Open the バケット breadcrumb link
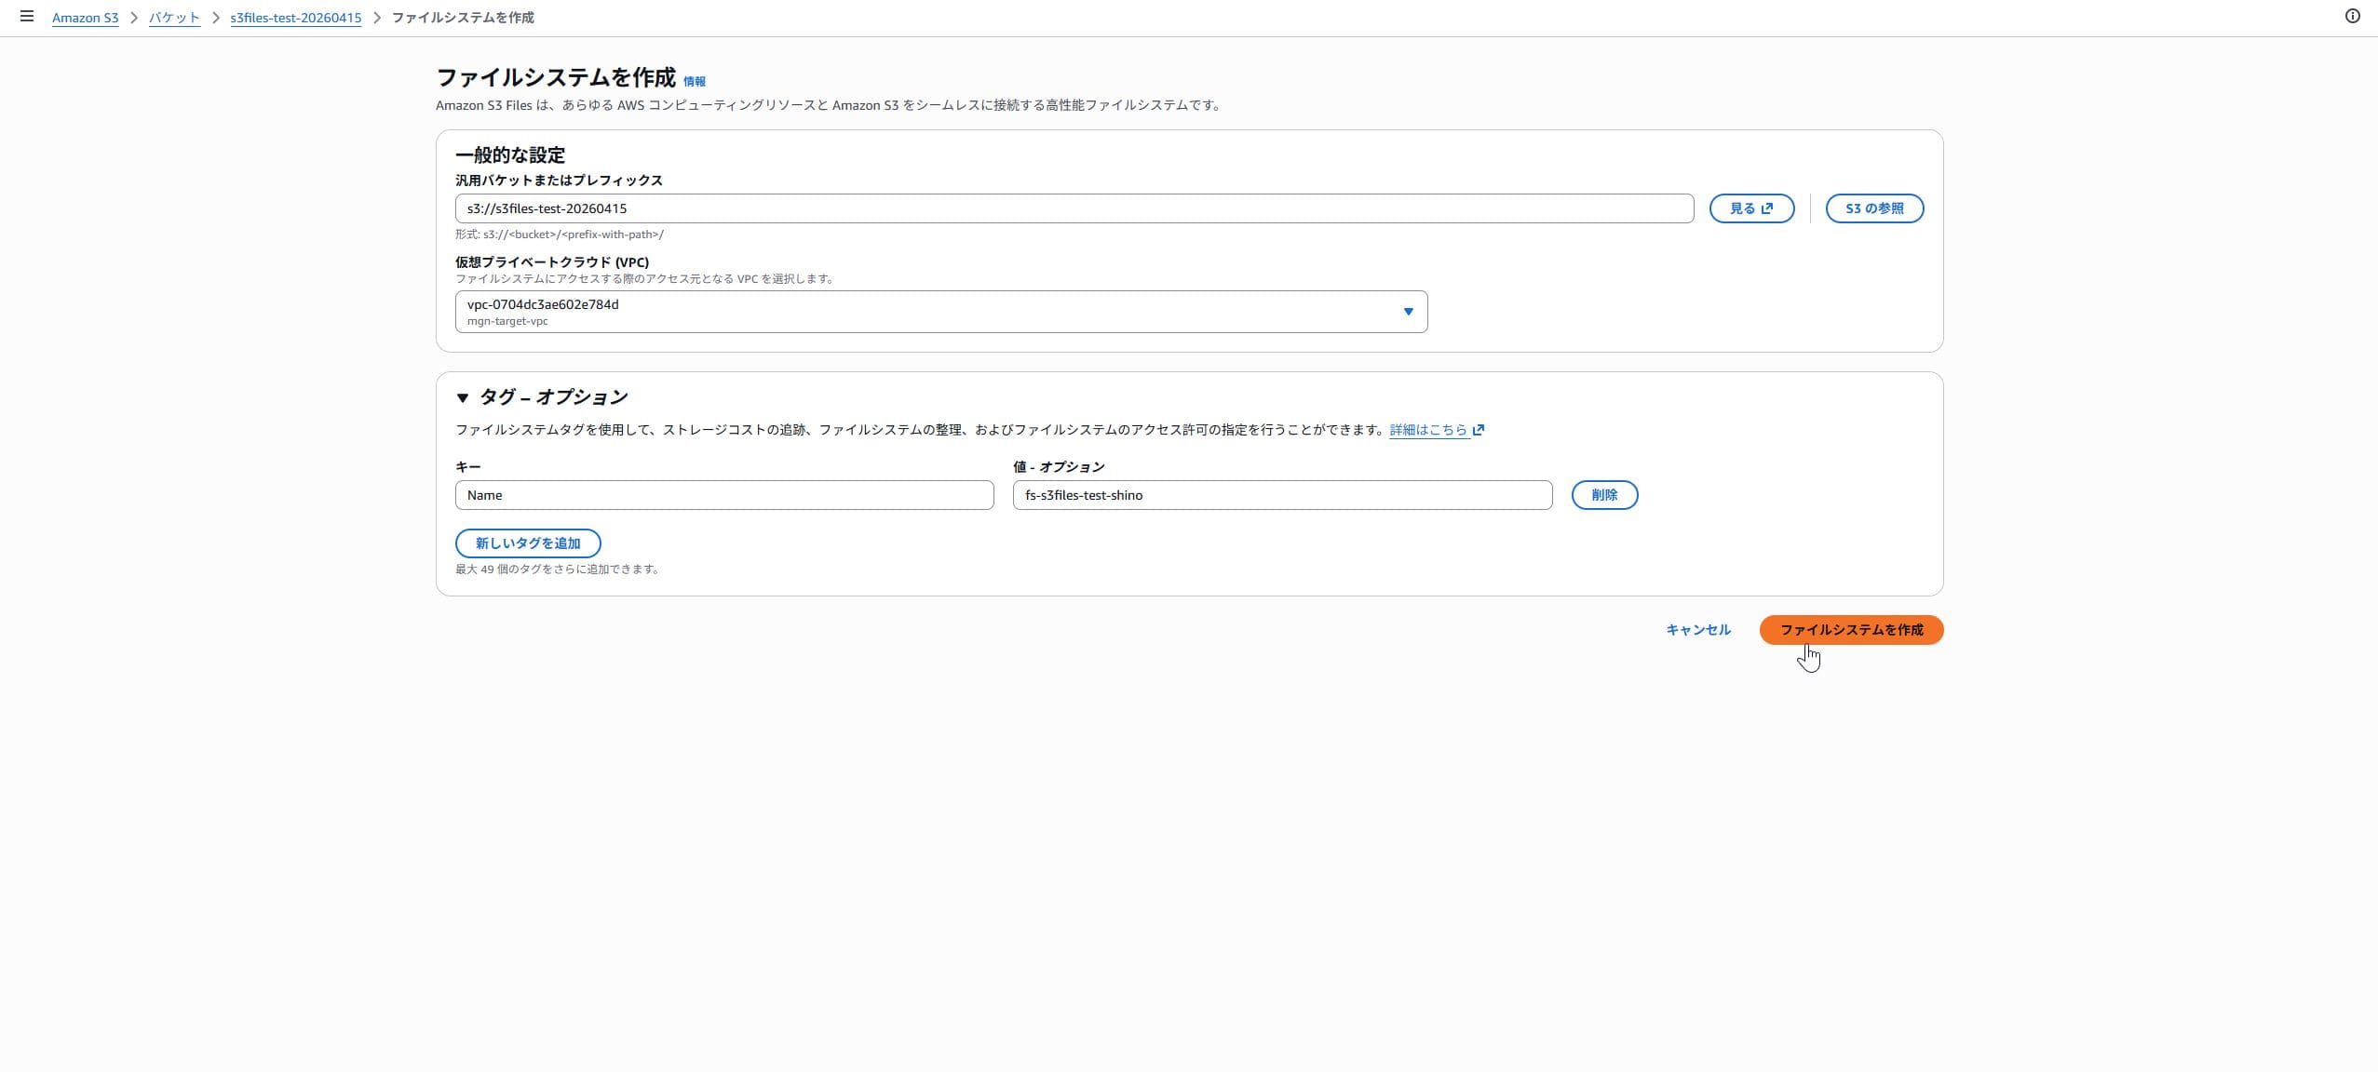Screen dimensions: 2378x1072 (x=174, y=18)
